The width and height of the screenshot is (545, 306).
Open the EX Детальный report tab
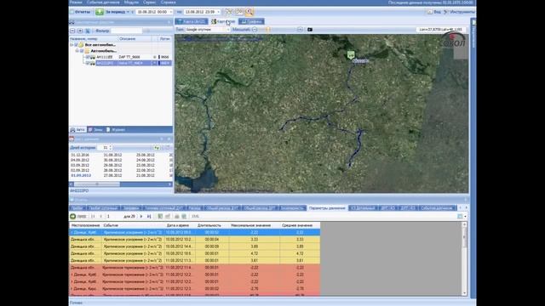coord(363,208)
